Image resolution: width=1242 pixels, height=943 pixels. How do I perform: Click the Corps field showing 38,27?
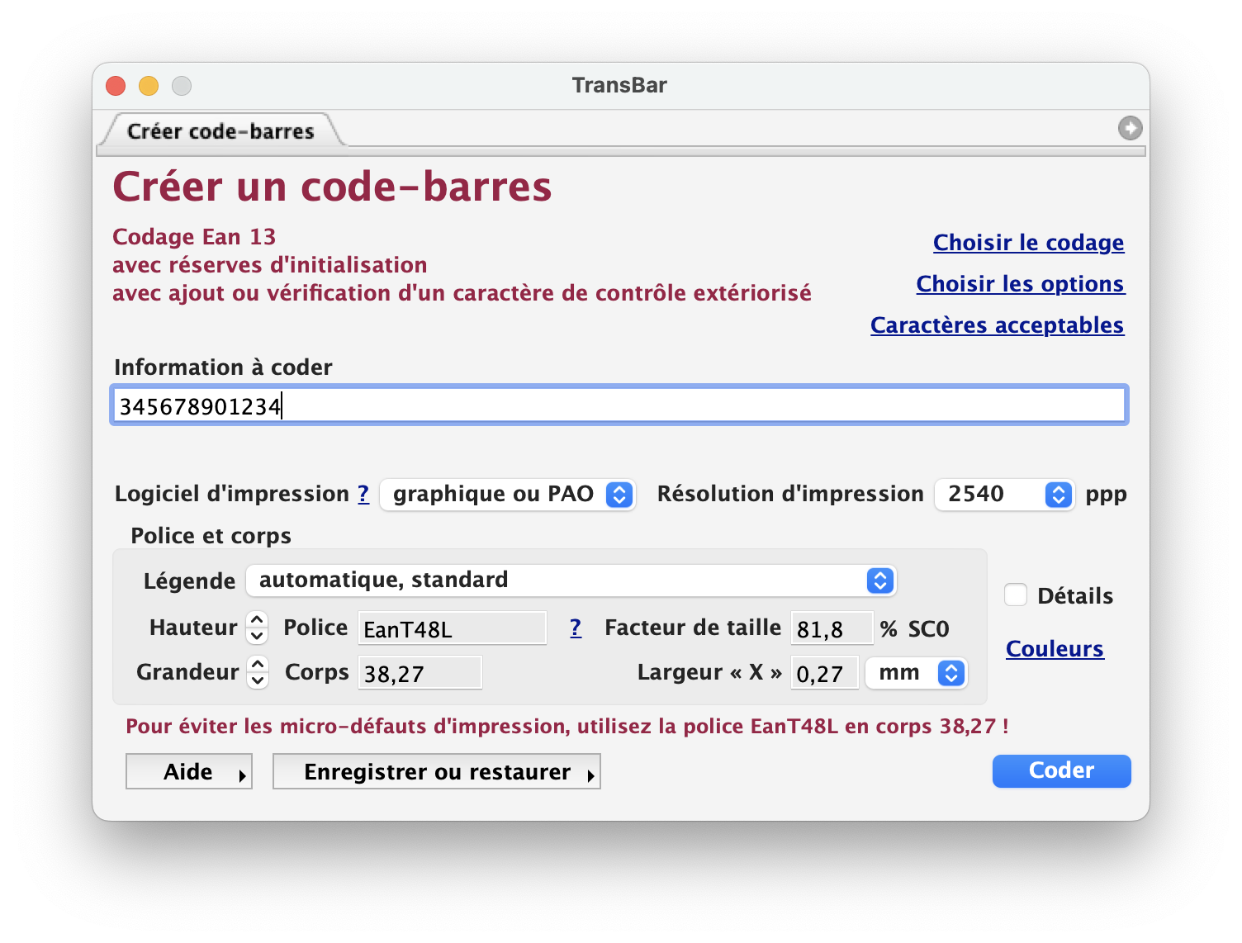click(x=420, y=673)
